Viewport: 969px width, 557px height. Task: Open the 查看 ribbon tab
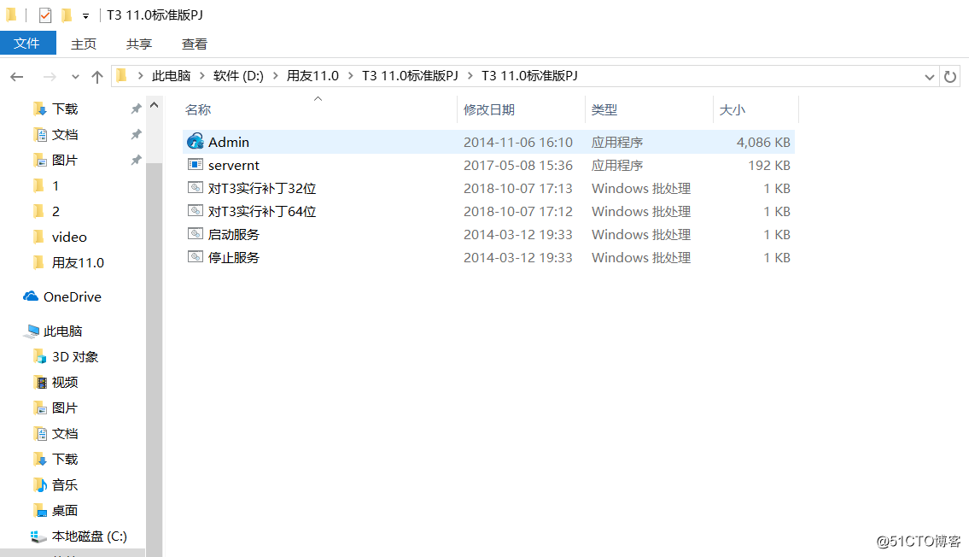tap(194, 44)
